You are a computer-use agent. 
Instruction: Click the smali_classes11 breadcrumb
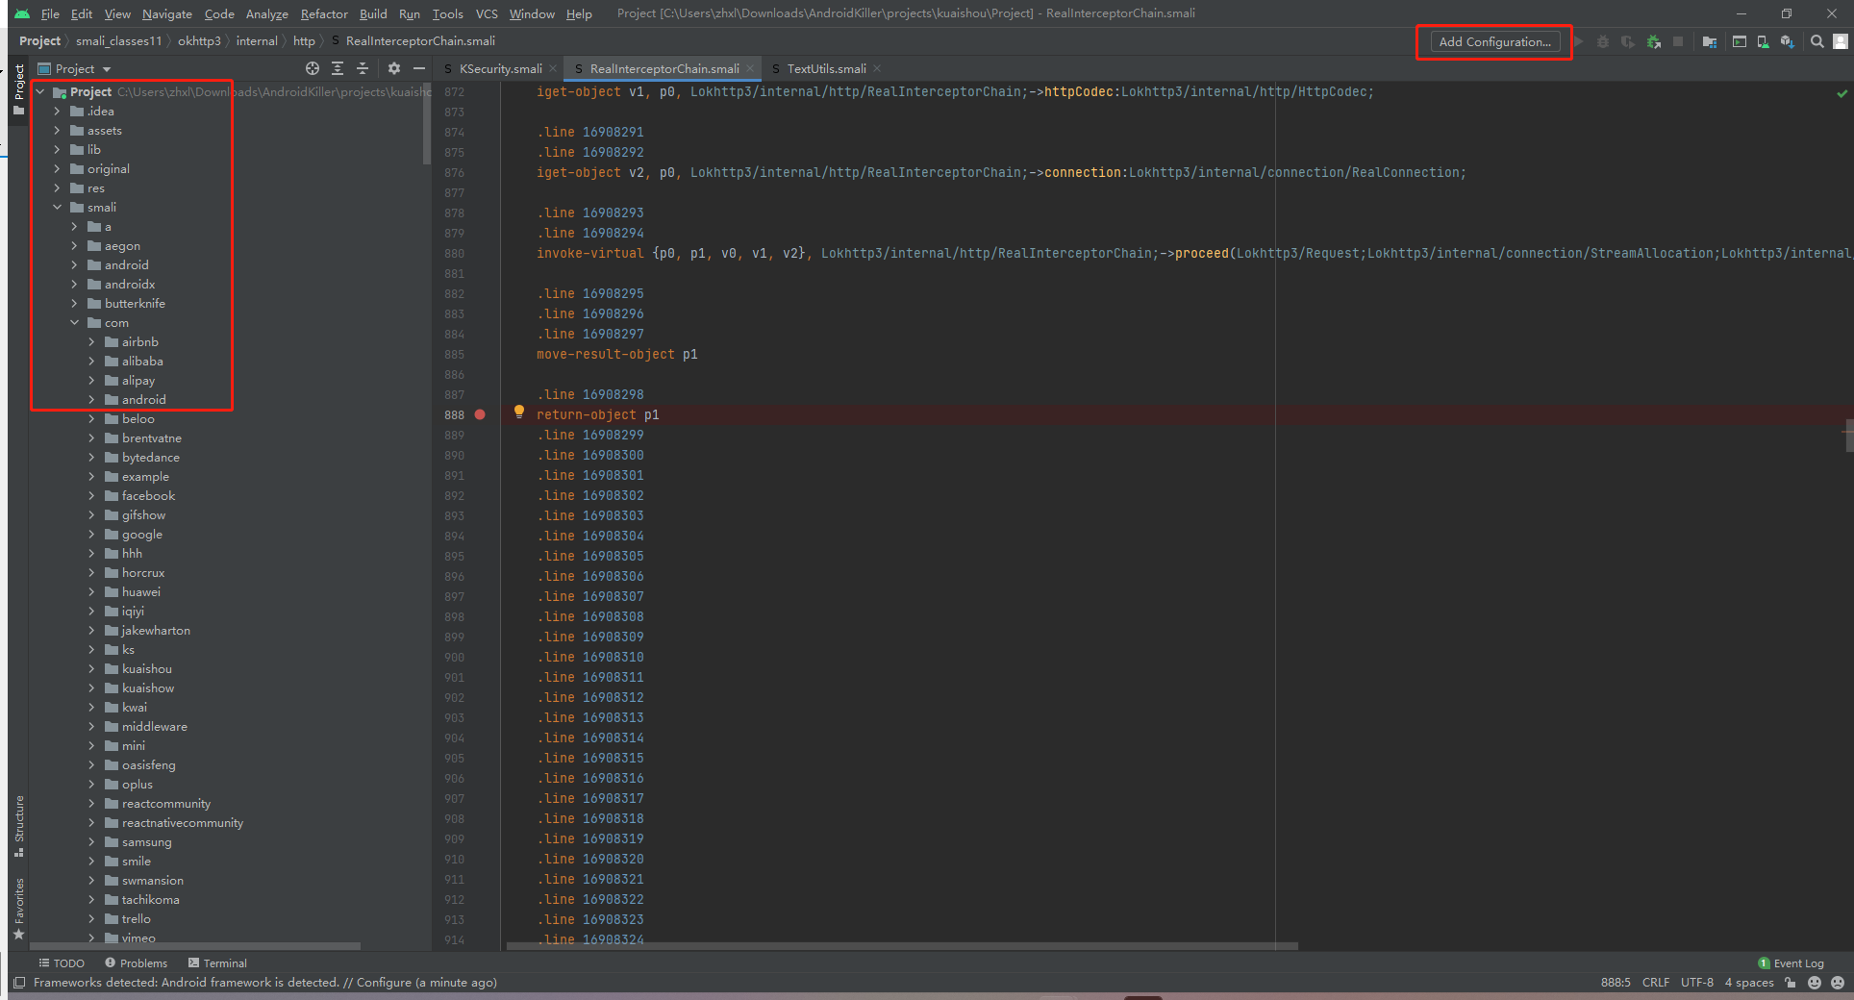(119, 40)
